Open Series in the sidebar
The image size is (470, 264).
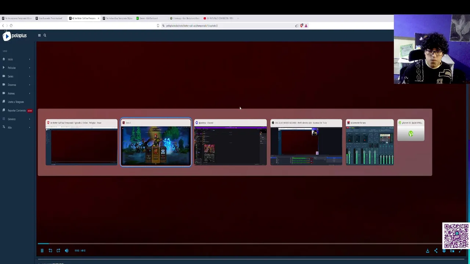pyautogui.click(x=10, y=76)
